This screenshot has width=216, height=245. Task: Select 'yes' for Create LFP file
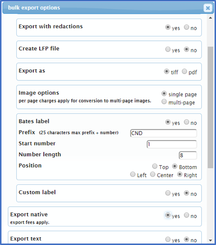coord(168,49)
